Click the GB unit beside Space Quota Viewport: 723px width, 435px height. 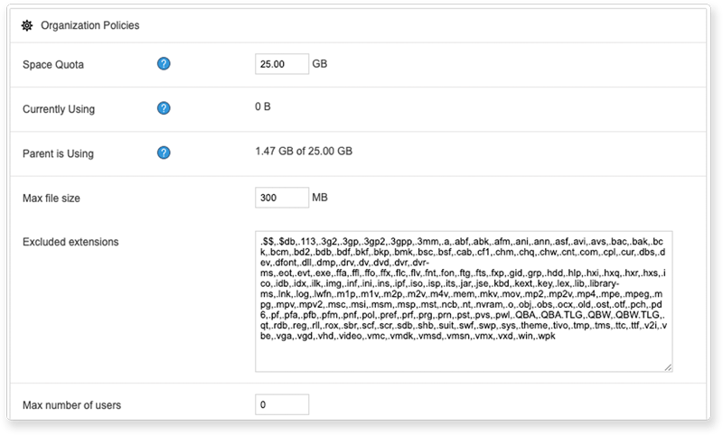point(320,64)
